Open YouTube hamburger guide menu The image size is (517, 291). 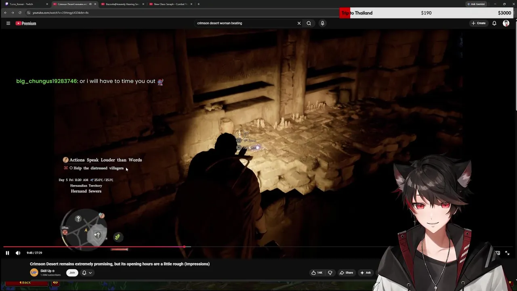click(8, 23)
